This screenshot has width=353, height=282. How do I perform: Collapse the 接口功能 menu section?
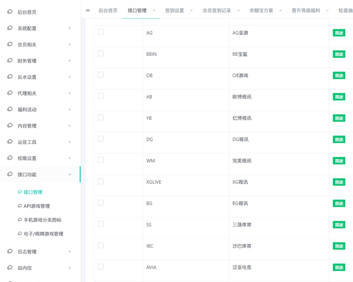[x=69, y=175]
